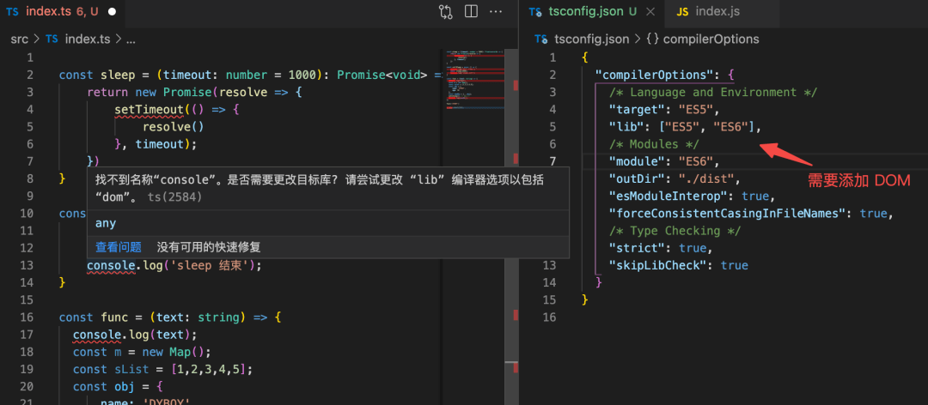Select compilerOptions in the breadcrumb
Viewport: 928px width, 405px height.
711,39
